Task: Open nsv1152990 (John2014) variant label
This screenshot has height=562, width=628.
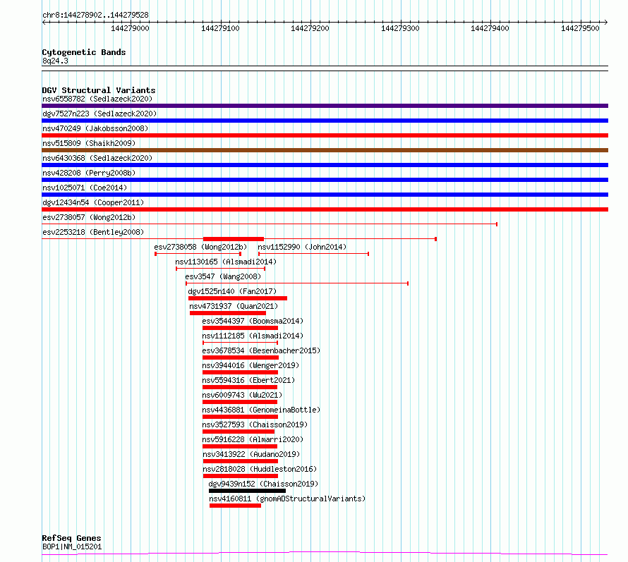Action: (x=302, y=247)
